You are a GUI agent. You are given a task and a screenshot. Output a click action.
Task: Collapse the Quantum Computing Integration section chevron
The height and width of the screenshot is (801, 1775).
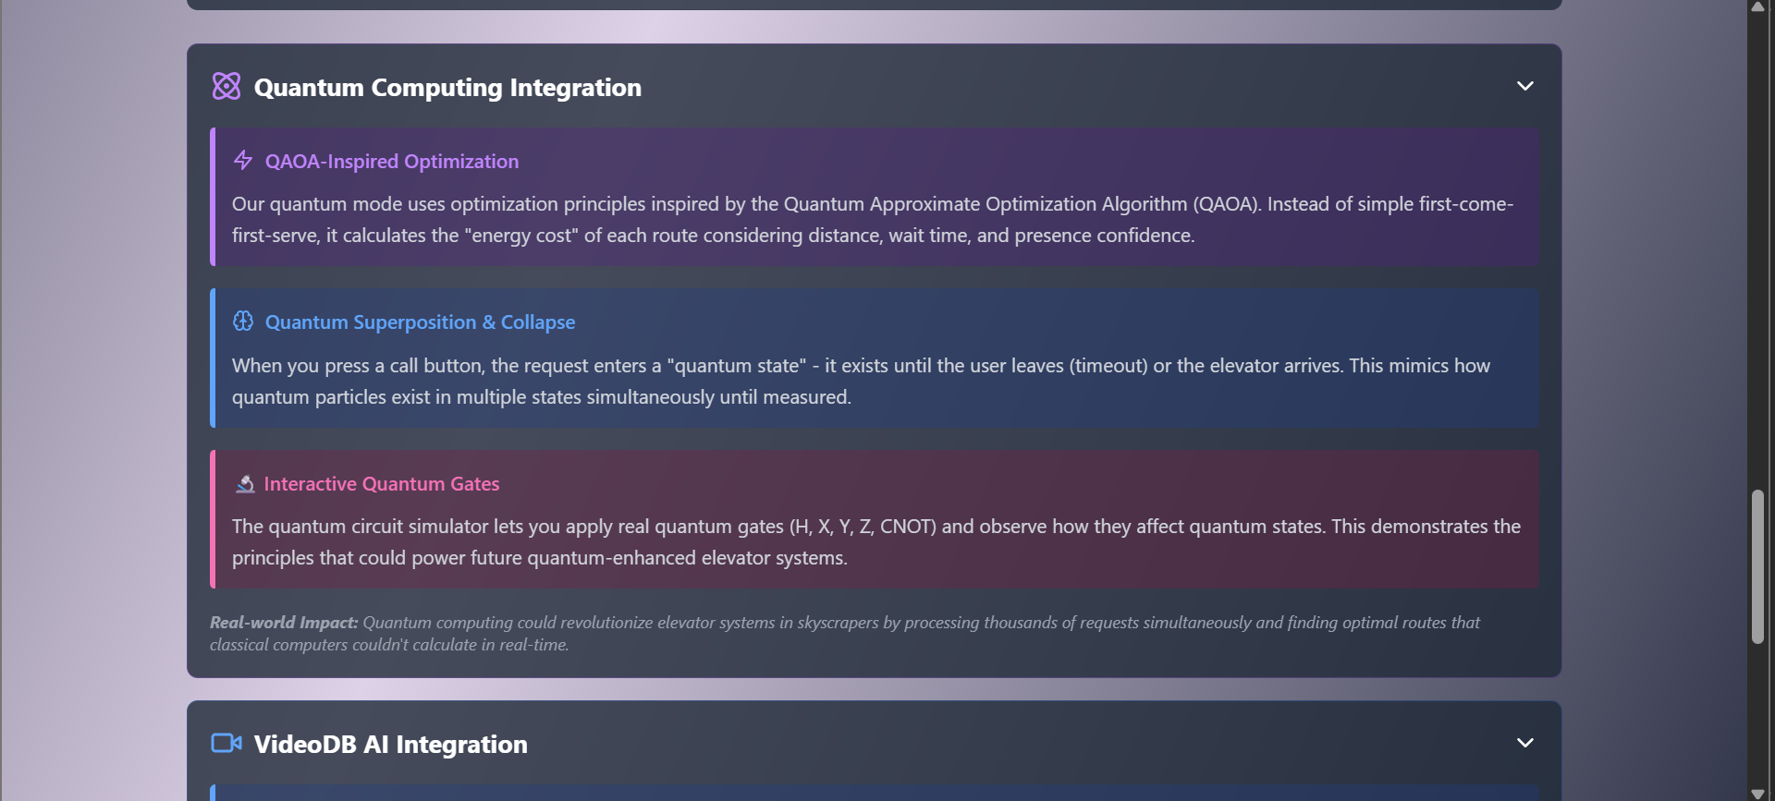pyautogui.click(x=1525, y=86)
